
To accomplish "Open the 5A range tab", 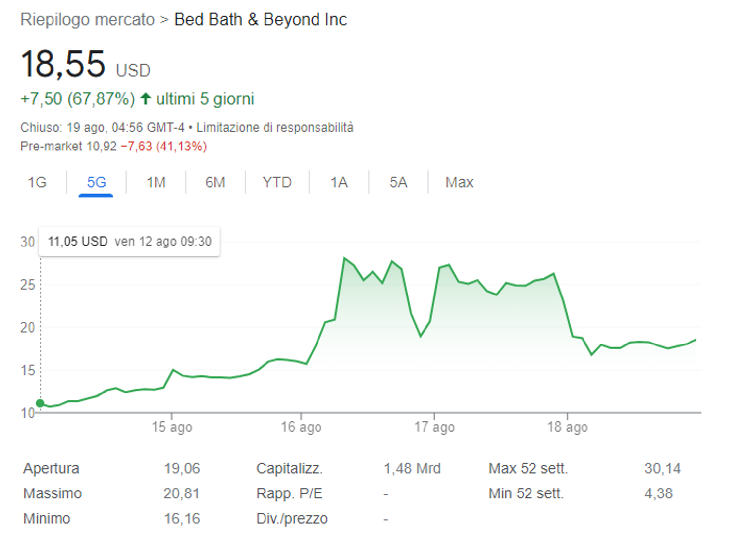I will (398, 182).
